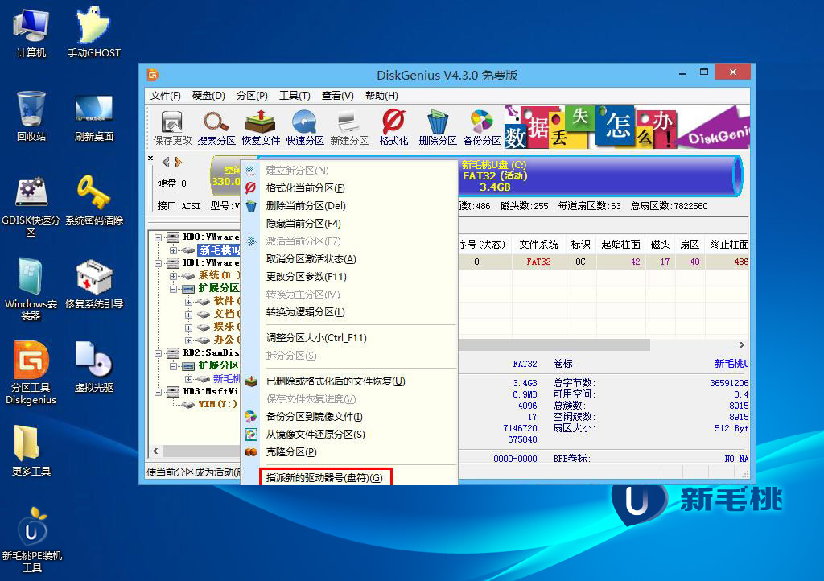Viewport: 824px width, 581px height.
Task: Open the 硬盘(D) menu
Action: coord(208,96)
